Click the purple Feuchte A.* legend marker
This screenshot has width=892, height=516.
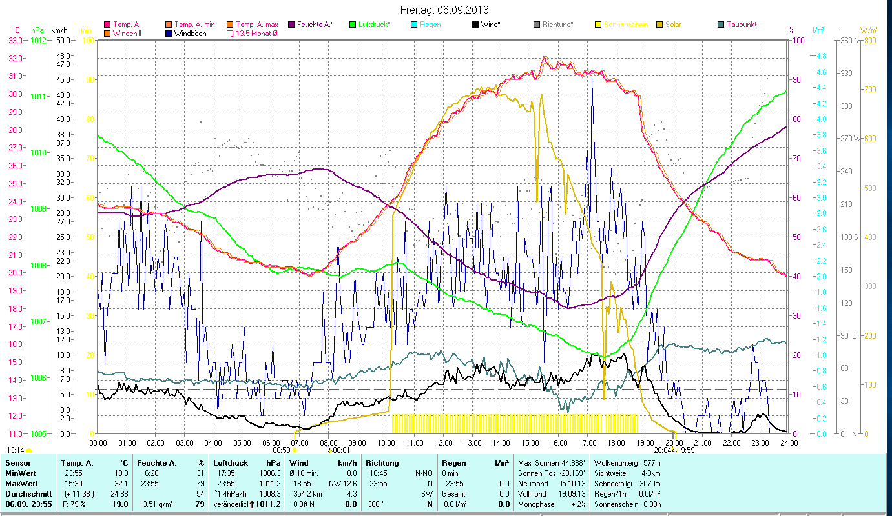point(291,25)
